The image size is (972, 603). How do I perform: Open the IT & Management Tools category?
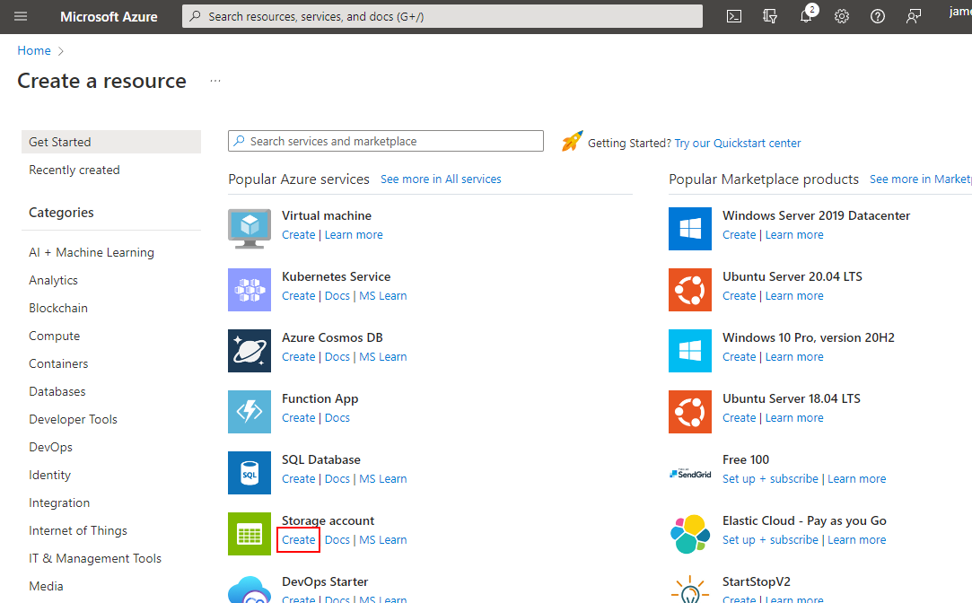pos(95,559)
